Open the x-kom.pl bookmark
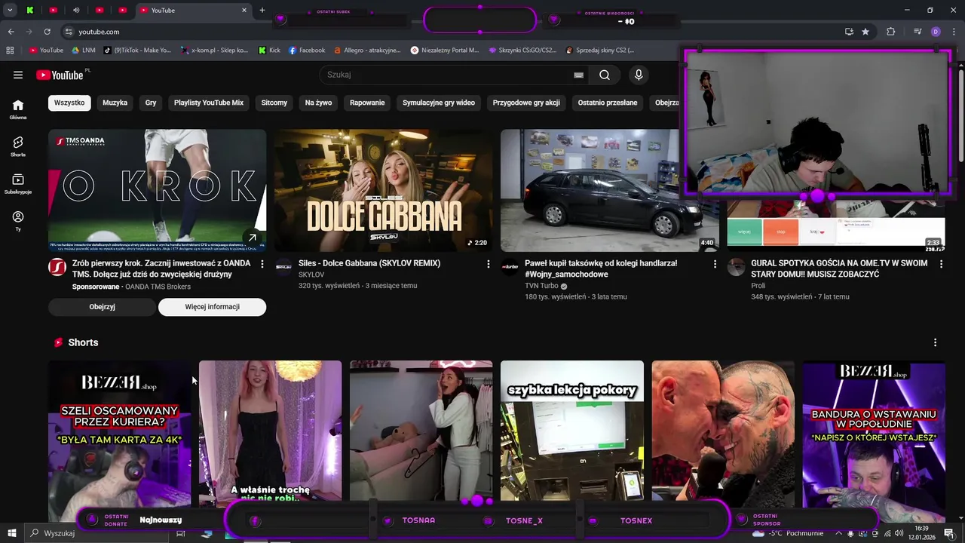The image size is (965, 543). (215, 51)
